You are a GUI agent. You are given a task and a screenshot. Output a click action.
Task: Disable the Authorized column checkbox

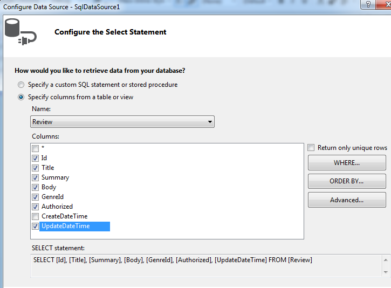[35, 207]
